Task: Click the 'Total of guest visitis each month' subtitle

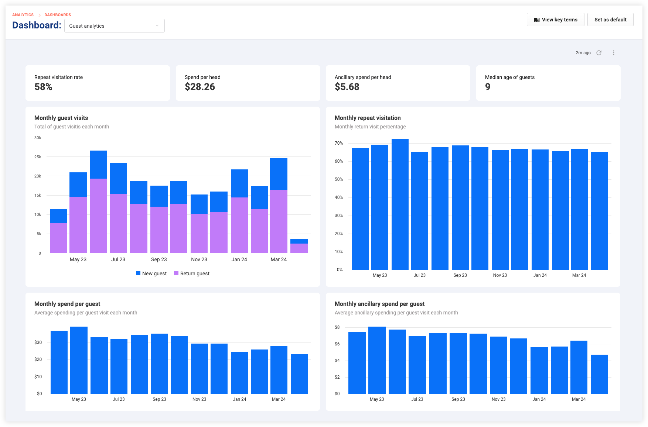Action: pyautogui.click(x=72, y=127)
